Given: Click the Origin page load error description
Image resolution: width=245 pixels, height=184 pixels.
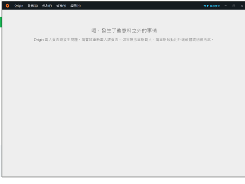Looking at the screenshot, I should click(x=123, y=40).
